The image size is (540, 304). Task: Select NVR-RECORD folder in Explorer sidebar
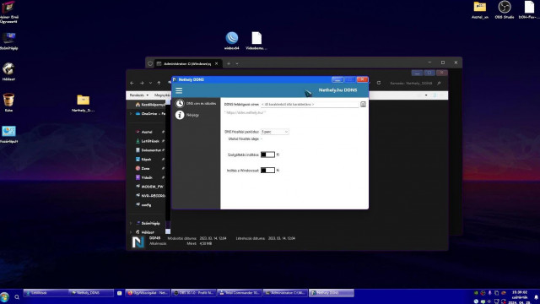150,196
